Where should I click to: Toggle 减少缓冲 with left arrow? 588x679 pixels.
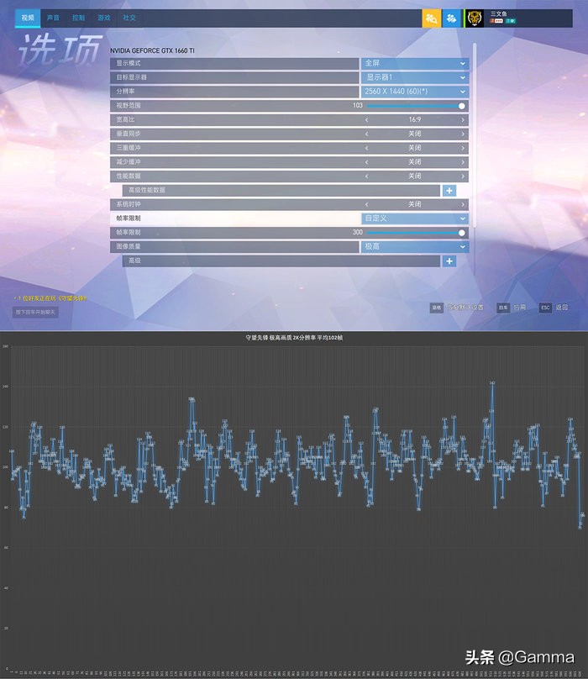coord(367,162)
